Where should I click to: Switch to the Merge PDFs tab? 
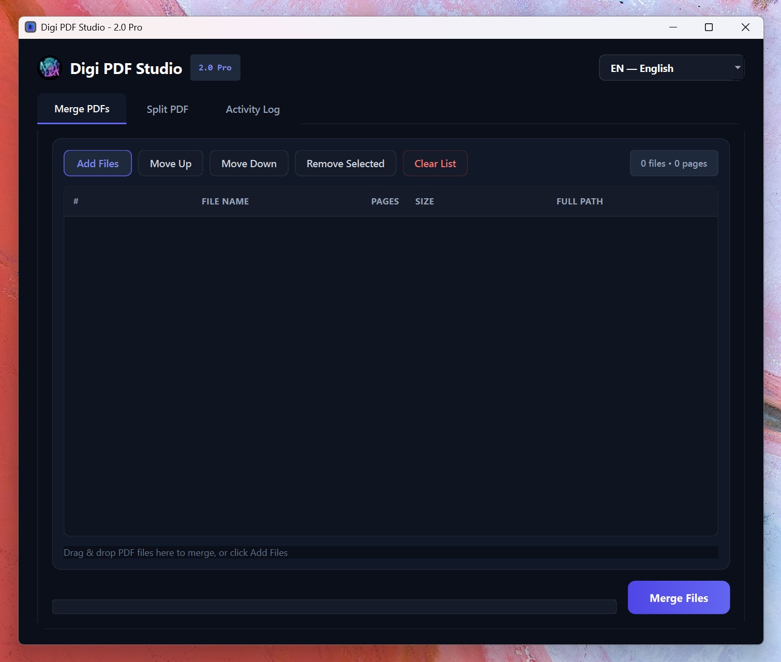coord(82,109)
